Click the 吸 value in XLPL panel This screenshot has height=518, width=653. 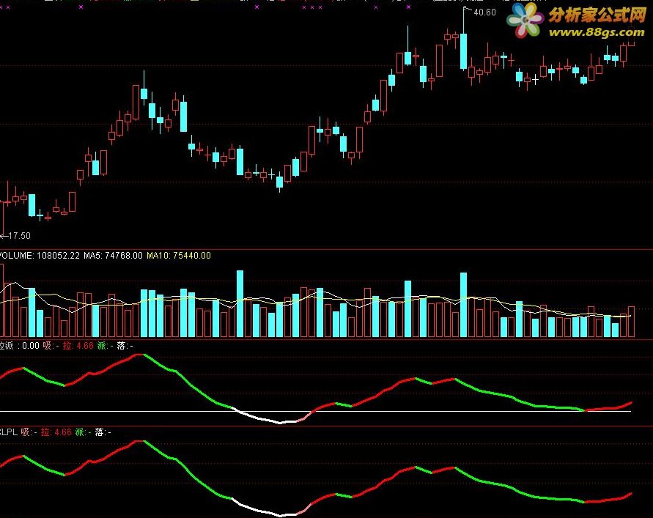coord(29,432)
